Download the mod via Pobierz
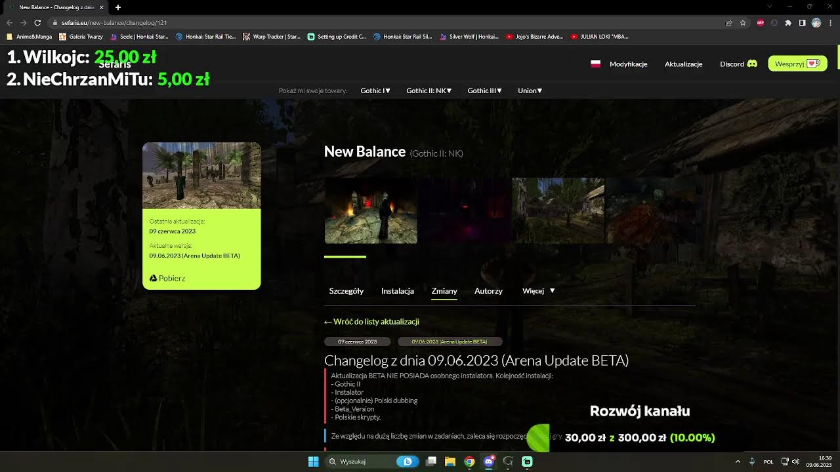The image size is (840, 472). 167,279
